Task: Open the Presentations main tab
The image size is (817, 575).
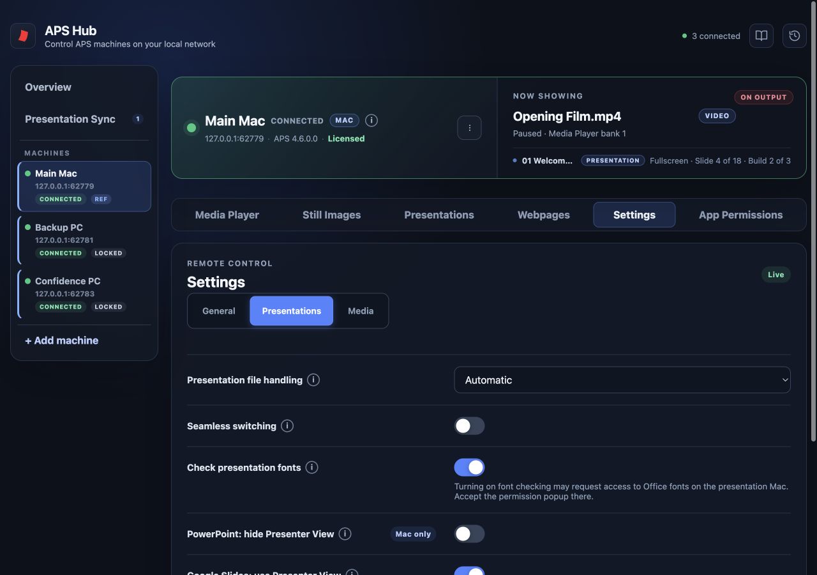Action: click(x=439, y=215)
